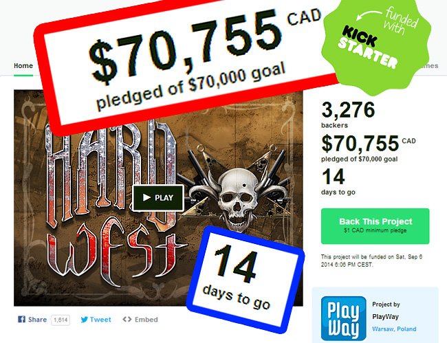Play the Hard West project video

(158, 198)
